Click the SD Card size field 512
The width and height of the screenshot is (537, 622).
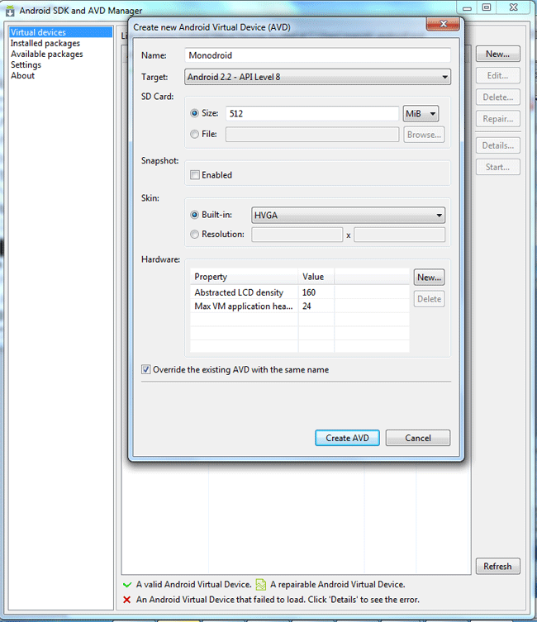click(312, 113)
